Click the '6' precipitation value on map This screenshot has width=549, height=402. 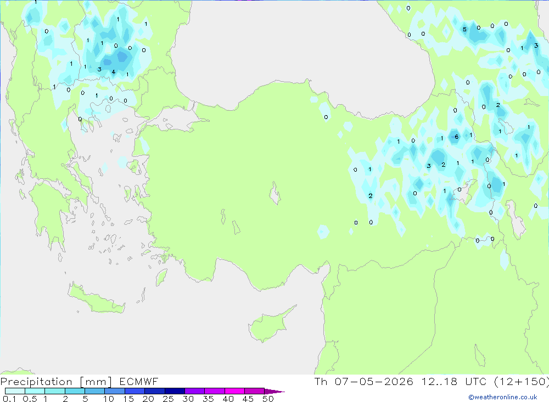click(456, 137)
